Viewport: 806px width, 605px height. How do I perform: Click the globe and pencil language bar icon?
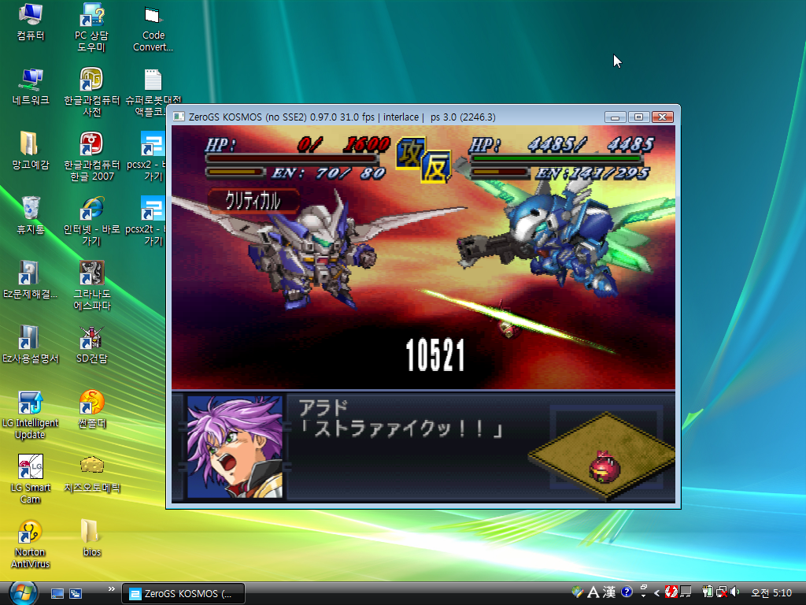[x=577, y=592]
